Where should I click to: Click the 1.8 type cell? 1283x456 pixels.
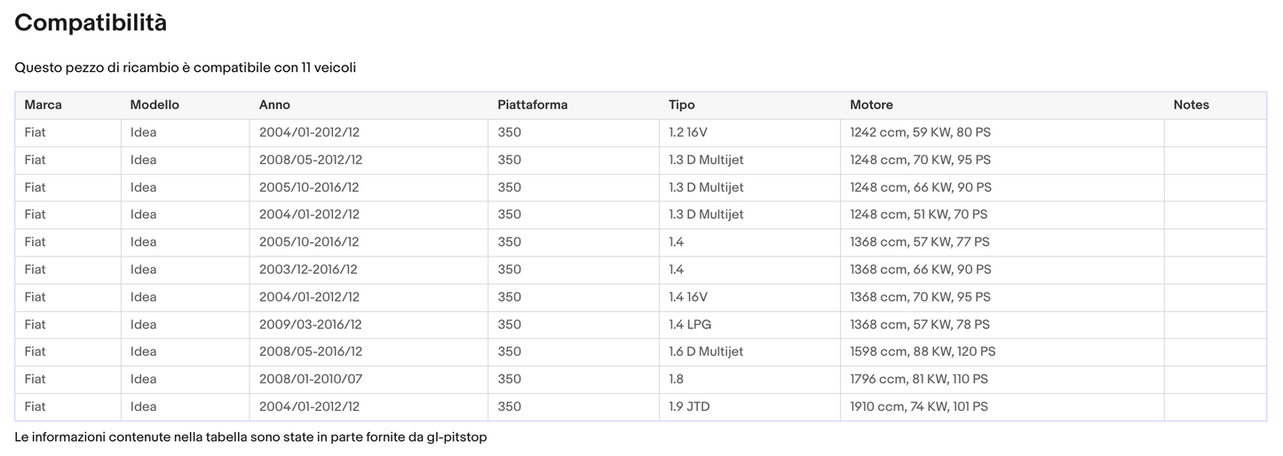pos(677,380)
